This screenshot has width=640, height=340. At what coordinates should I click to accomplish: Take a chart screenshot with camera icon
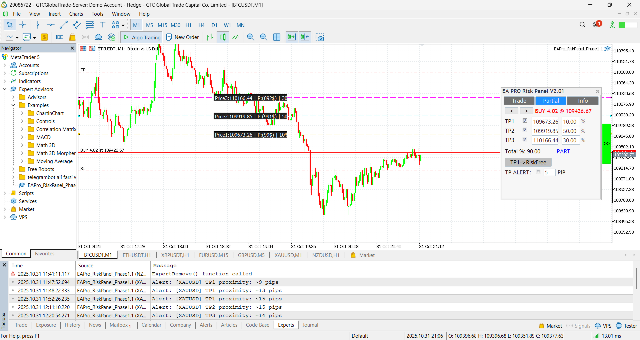(x=320, y=37)
